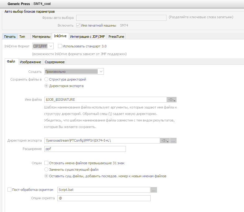Image resolution: width=244 pixels, height=212 pixels.
Task: Select the 'InkDrive' tab
Action: click(60, 36)
